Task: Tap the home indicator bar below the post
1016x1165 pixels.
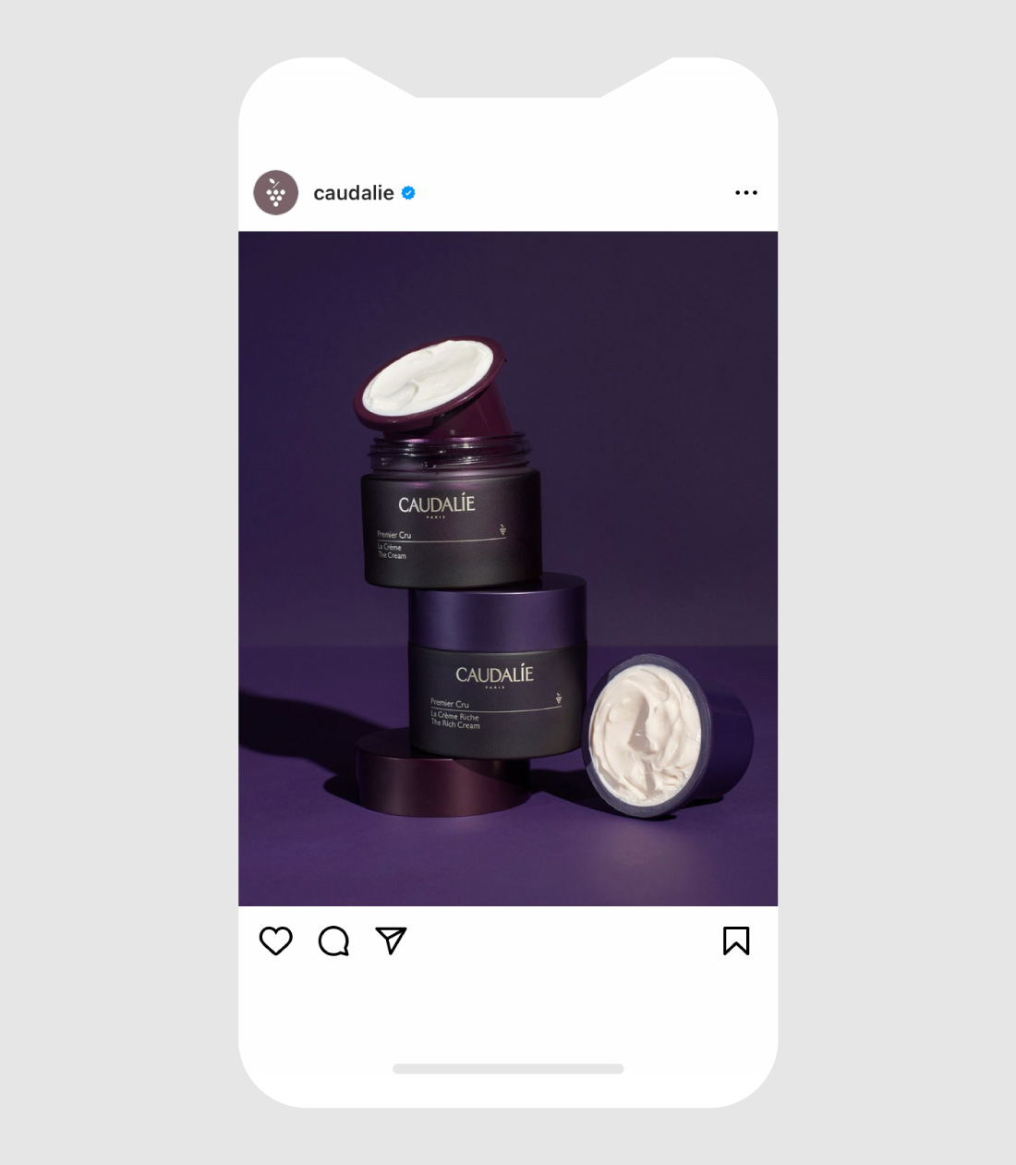Action: click(508, 1069)
